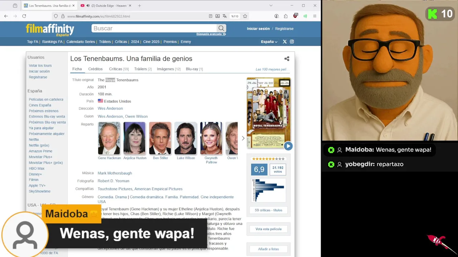Open the uBlock Origin shield icon
Viewport: 458px width, 257px height.
[295, 16]
